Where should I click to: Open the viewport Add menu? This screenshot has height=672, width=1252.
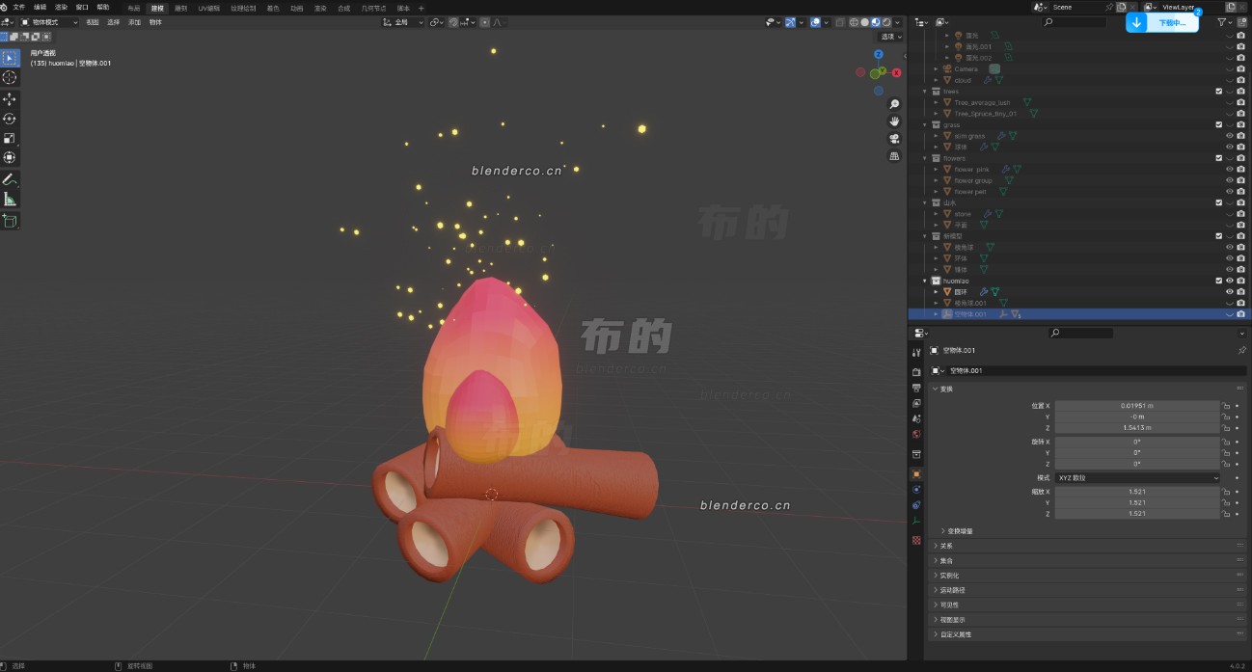tap(135, 22)
